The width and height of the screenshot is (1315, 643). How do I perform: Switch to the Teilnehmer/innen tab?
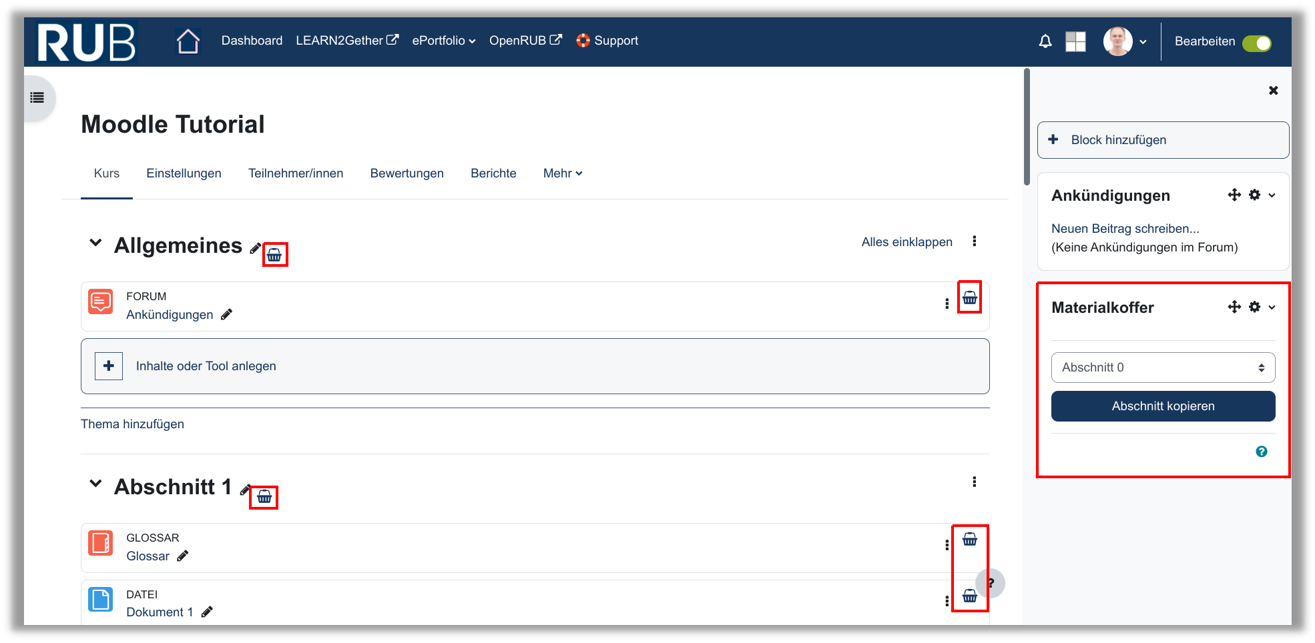coord(296,173)
